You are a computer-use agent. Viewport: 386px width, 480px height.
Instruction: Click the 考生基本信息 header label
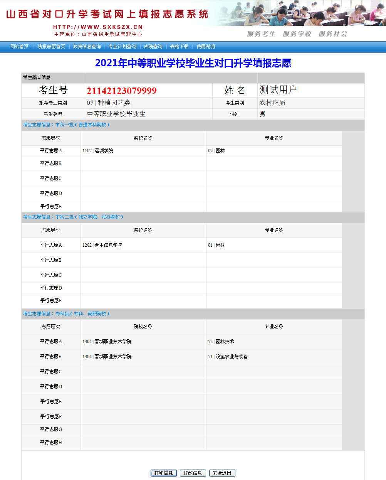pyautogui.click(x=37, y=77)
